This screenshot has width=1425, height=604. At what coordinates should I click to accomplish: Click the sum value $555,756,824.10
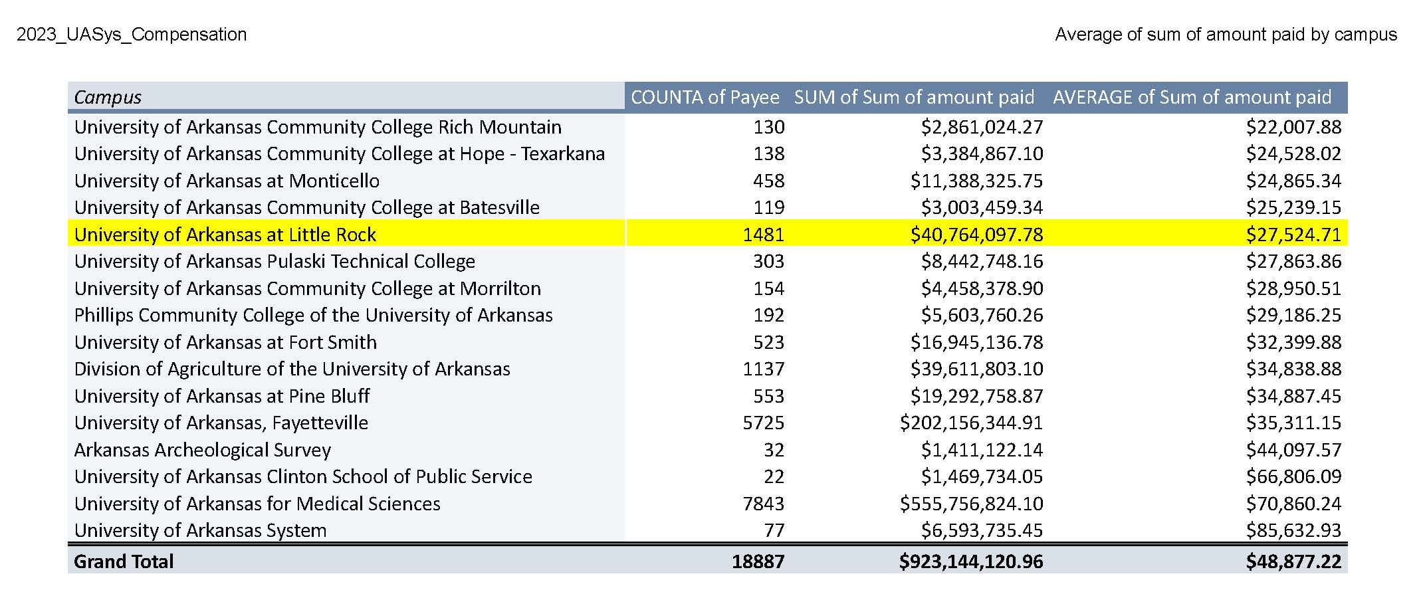[972, 504]
